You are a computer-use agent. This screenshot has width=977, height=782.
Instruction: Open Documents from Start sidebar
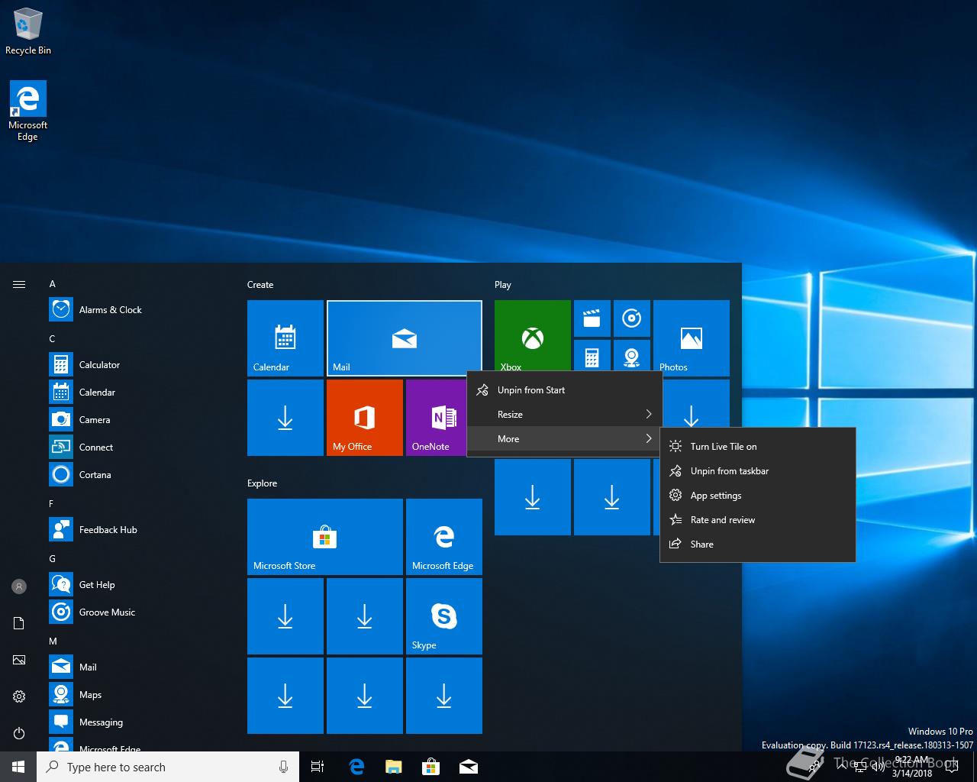pos(19,623)
